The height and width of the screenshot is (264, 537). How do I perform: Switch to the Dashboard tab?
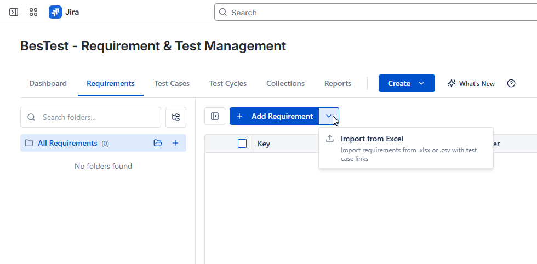pos(48,83)
